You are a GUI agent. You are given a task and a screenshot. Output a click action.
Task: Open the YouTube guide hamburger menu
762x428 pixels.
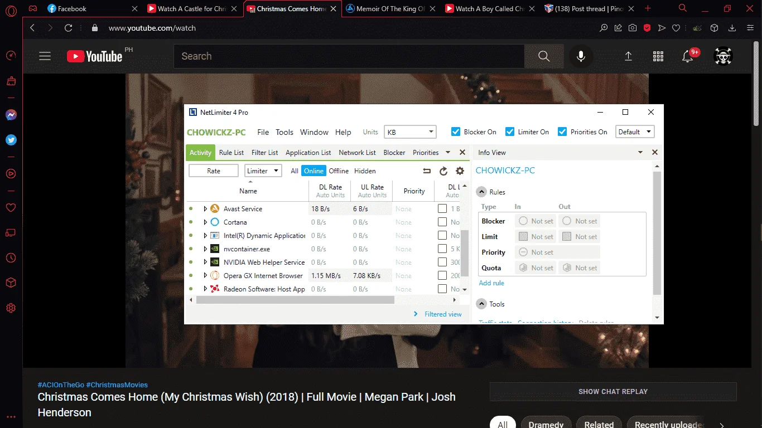click(x=45, y=56)
